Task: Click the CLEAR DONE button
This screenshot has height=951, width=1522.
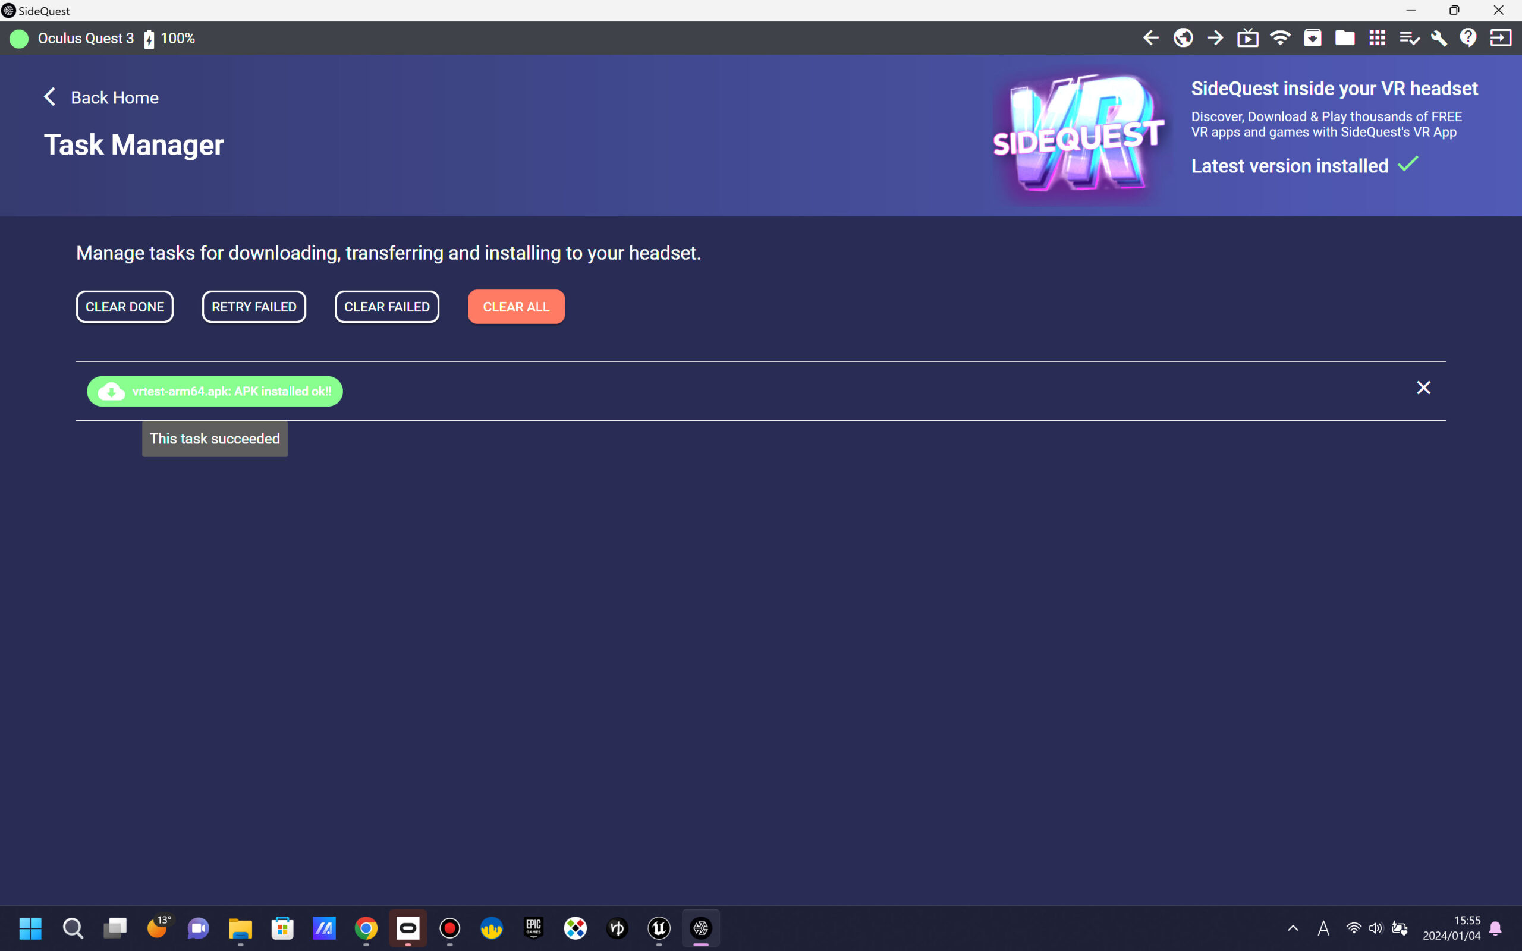Action: coord(124,307)
